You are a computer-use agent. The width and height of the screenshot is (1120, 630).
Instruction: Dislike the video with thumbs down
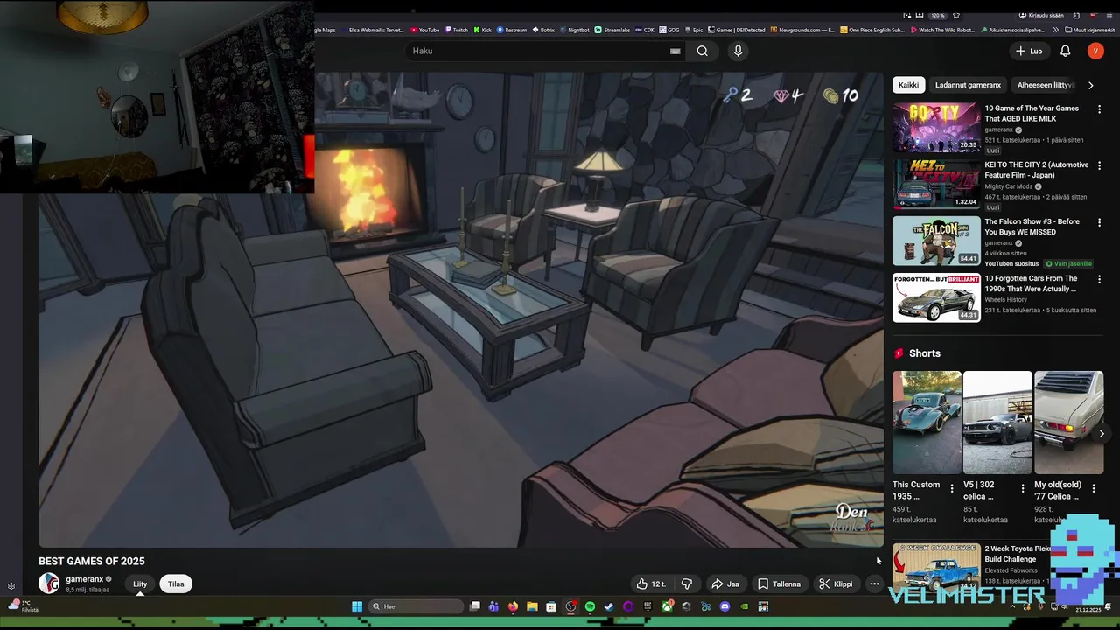click(x=687, y=584)
